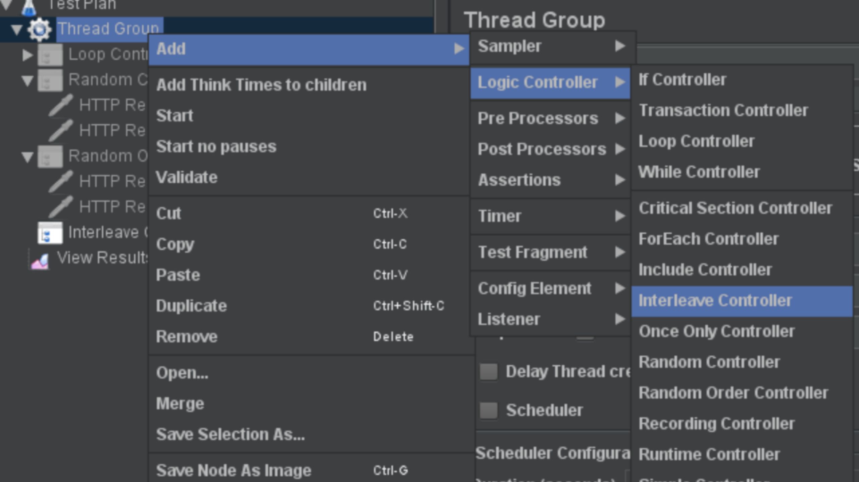Click Random Order Controller node icon
This screenshot has height=482, width=859.
pyautogui.click(x=50, y=157)
